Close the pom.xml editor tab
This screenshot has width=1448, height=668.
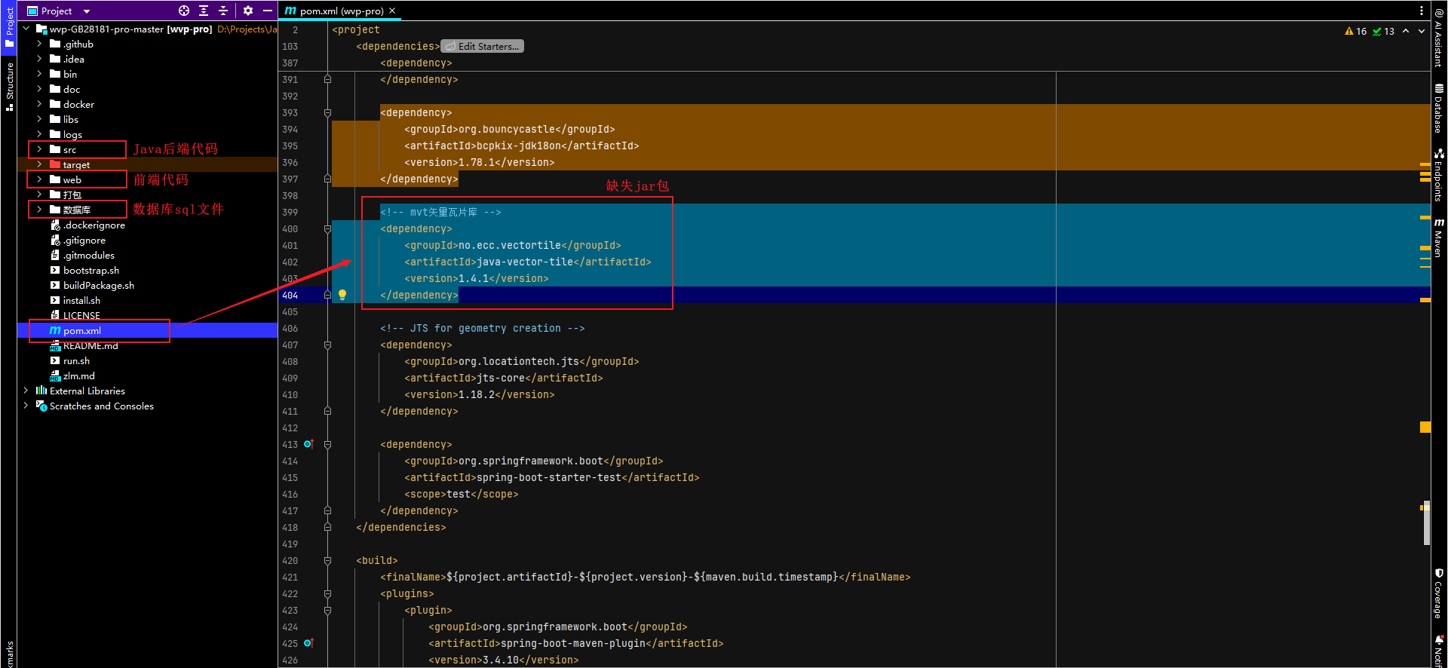click(392, 11)
